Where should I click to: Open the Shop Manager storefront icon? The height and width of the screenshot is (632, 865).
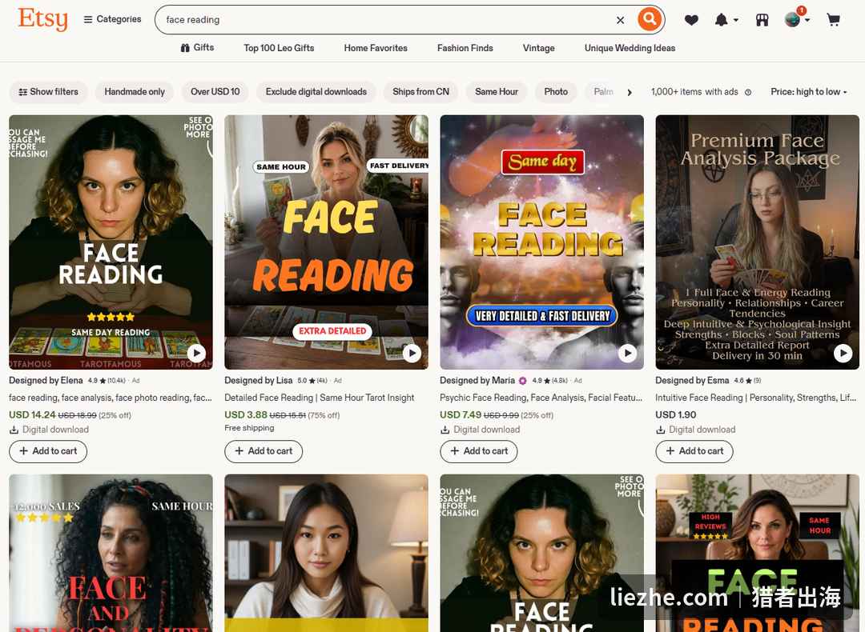[x=762, y=20]
